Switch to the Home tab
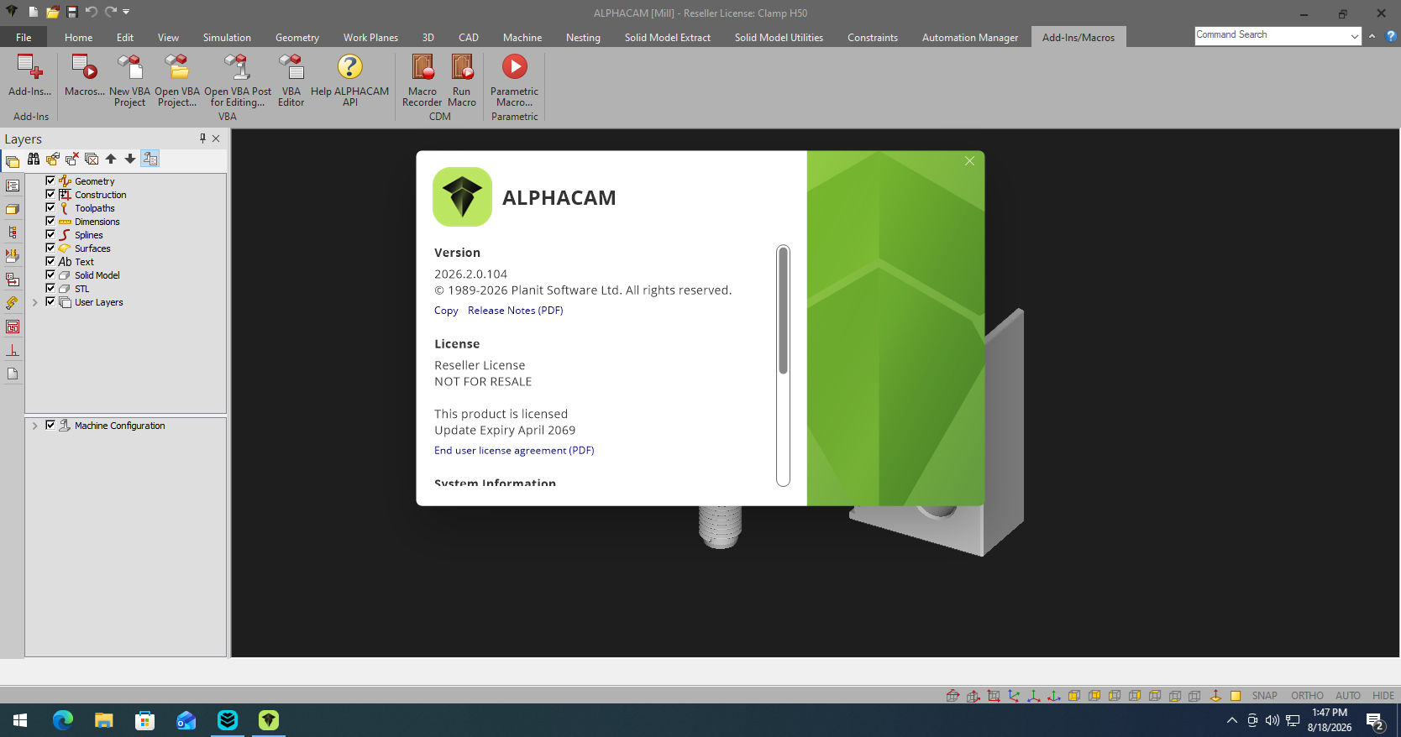1401x737 pixels. (x=78, y=37)
